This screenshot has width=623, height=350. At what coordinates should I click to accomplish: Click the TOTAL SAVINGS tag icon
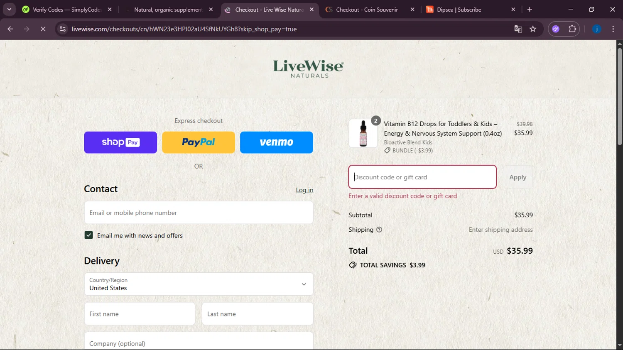click(x=353, y=265)
